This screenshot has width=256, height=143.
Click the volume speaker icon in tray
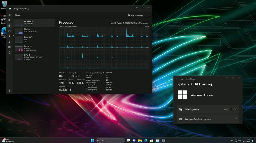point(239,141)
